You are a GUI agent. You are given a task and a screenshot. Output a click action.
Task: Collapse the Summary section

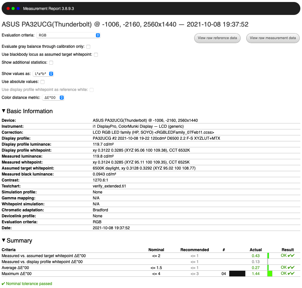click(x=4, y=241)
